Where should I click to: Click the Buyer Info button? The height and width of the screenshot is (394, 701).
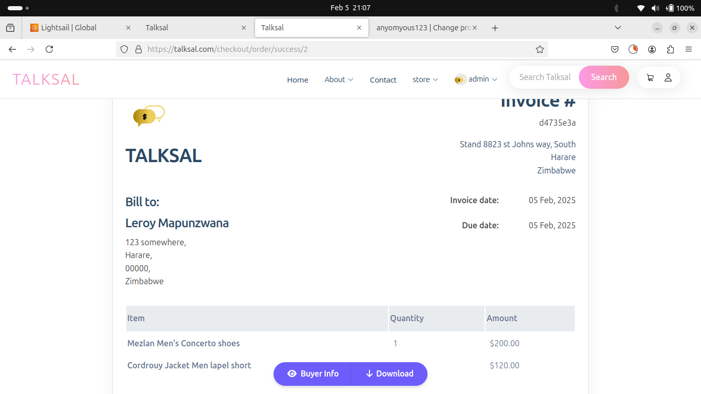pyautogui.click(x=313, y=373)
